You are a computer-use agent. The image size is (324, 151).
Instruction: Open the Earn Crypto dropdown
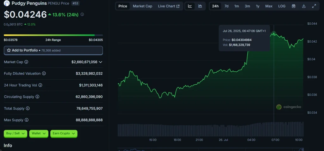[x=64, y=133]
